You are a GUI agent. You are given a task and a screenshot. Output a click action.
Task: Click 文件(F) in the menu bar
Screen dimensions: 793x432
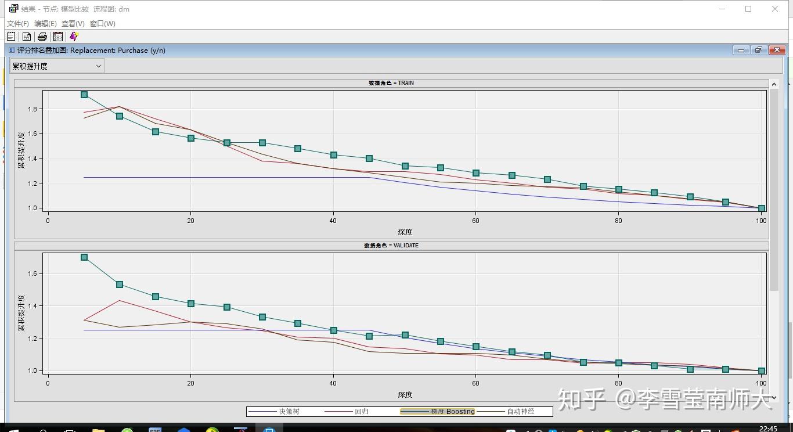(17, 23)
